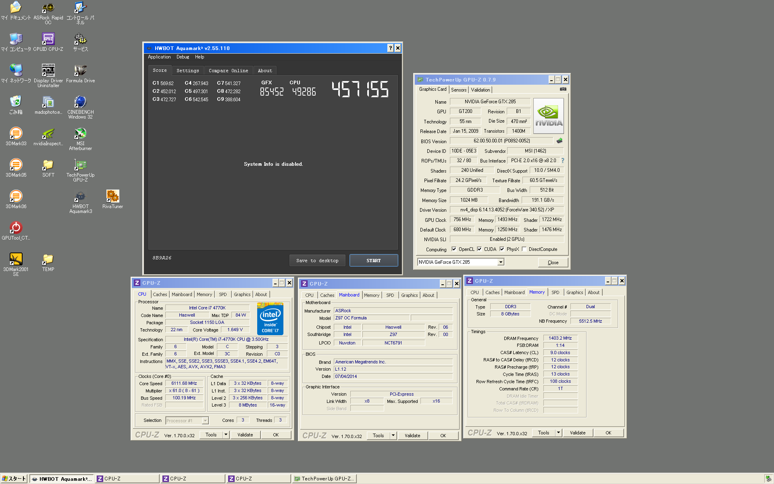
Task: Click Validate in the CPU tab window
Action: click(x=245, y=435)
